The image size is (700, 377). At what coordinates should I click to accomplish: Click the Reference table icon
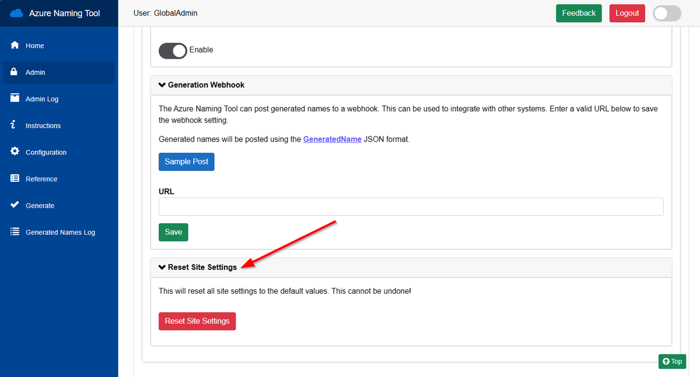tap(15, 178)
